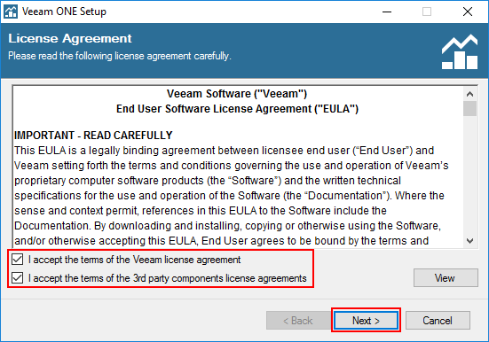Click the 'Veeam ONE Setup' title bar text
This screenshot has width=489, height=342.
click(x=64, y=12)
